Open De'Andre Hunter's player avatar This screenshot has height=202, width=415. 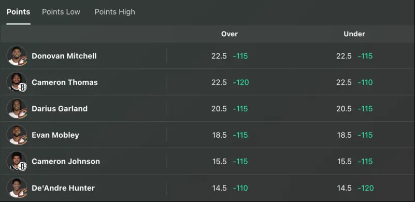tap(17, 187)
